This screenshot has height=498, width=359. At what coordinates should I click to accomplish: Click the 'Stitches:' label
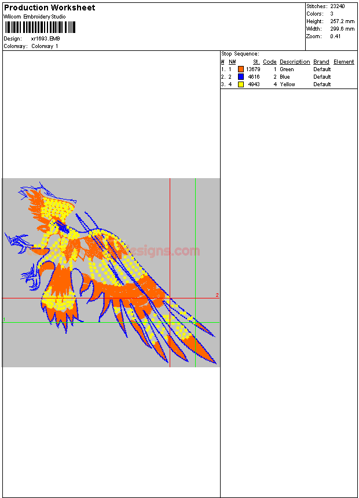pos(317,6)
